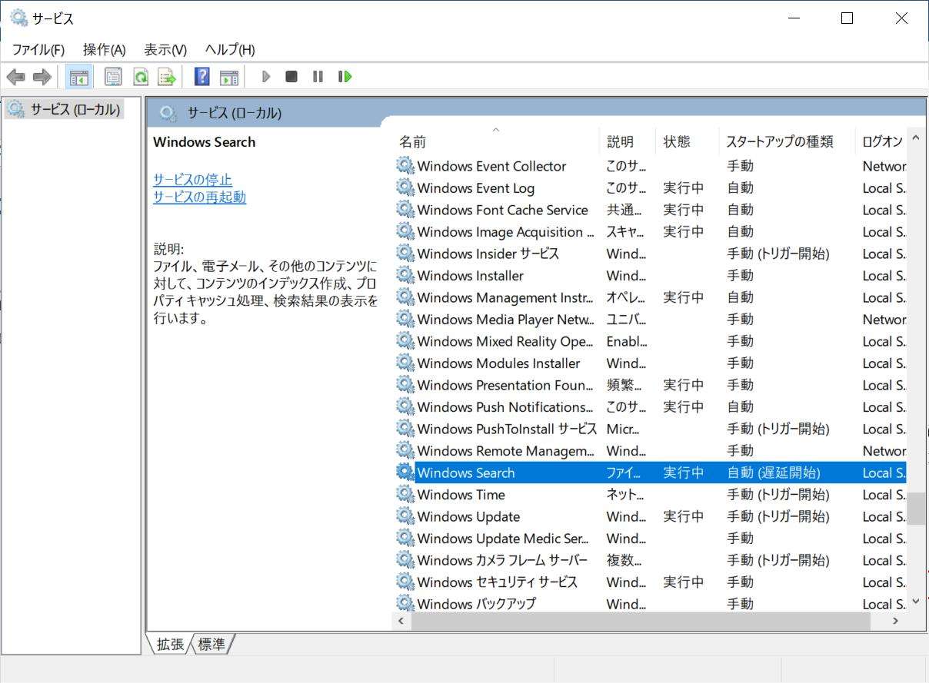Click the サービスの再起動 link
The height and width of the screenshot is (683, 929).
click(199, 197)
